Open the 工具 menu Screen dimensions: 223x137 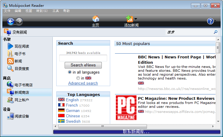(x=56, y=11)
